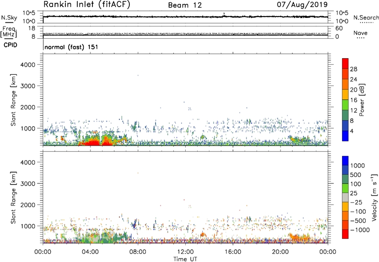Click the '500' label on the velocity colorbar
This screenshot has height=262, width=379.
pyautogui.click(x=356, y=175)
